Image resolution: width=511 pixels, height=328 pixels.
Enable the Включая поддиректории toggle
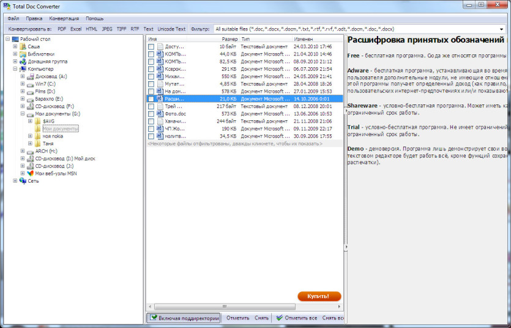pyautogui.click(x=184, y=318)
